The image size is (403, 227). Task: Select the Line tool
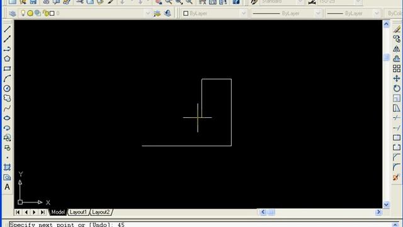point(7,29)
